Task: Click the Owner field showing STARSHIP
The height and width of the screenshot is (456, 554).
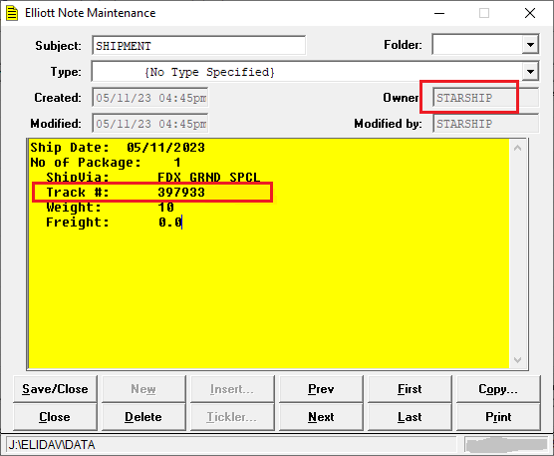Action: click(485, 98)
